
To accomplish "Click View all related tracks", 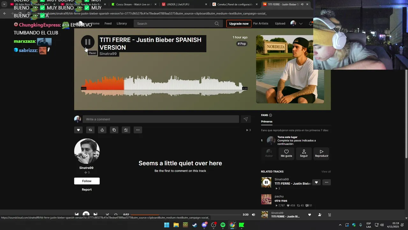I will 326,172.
